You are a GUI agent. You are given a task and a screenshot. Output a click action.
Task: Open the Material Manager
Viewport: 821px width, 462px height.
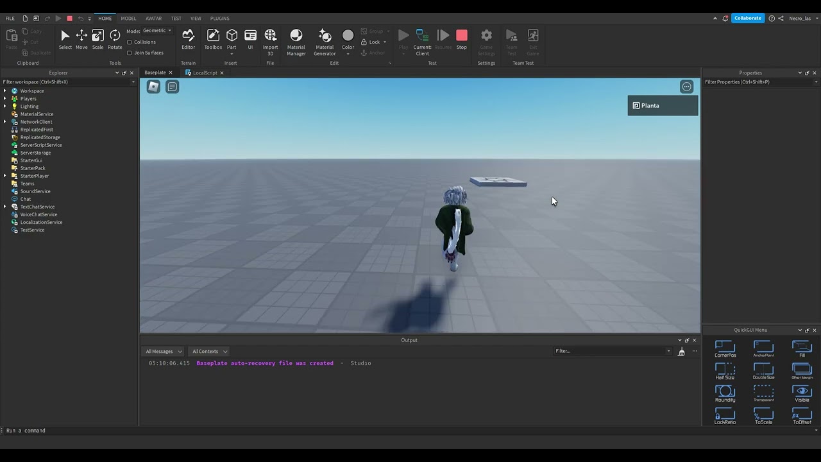296,41
